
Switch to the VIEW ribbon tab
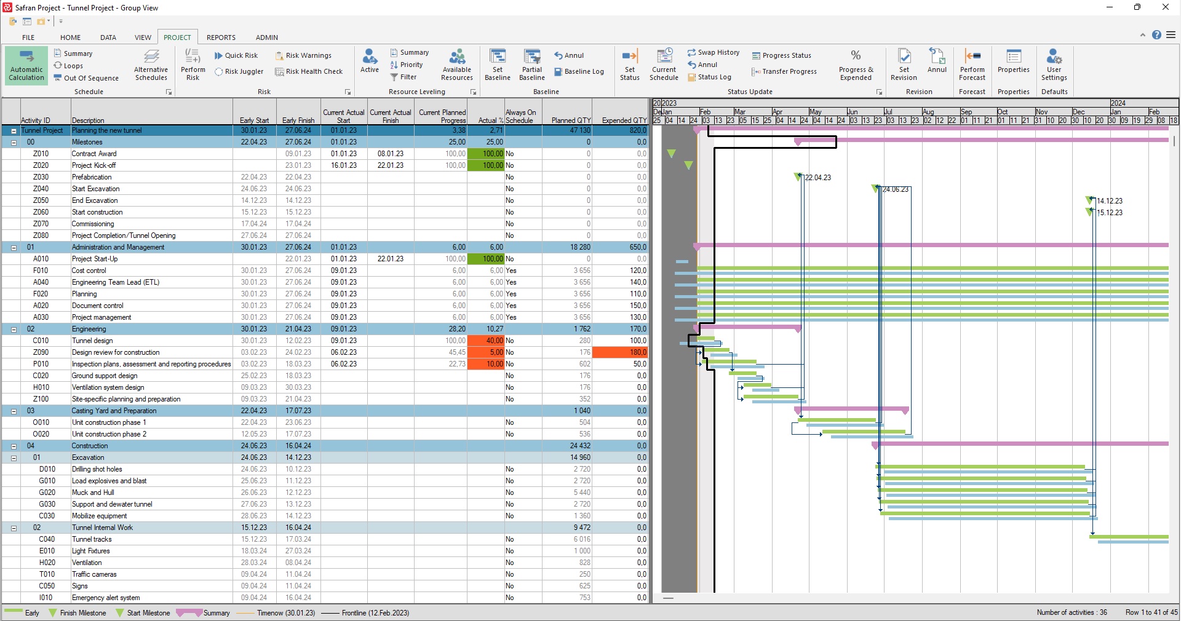point(143,38)
